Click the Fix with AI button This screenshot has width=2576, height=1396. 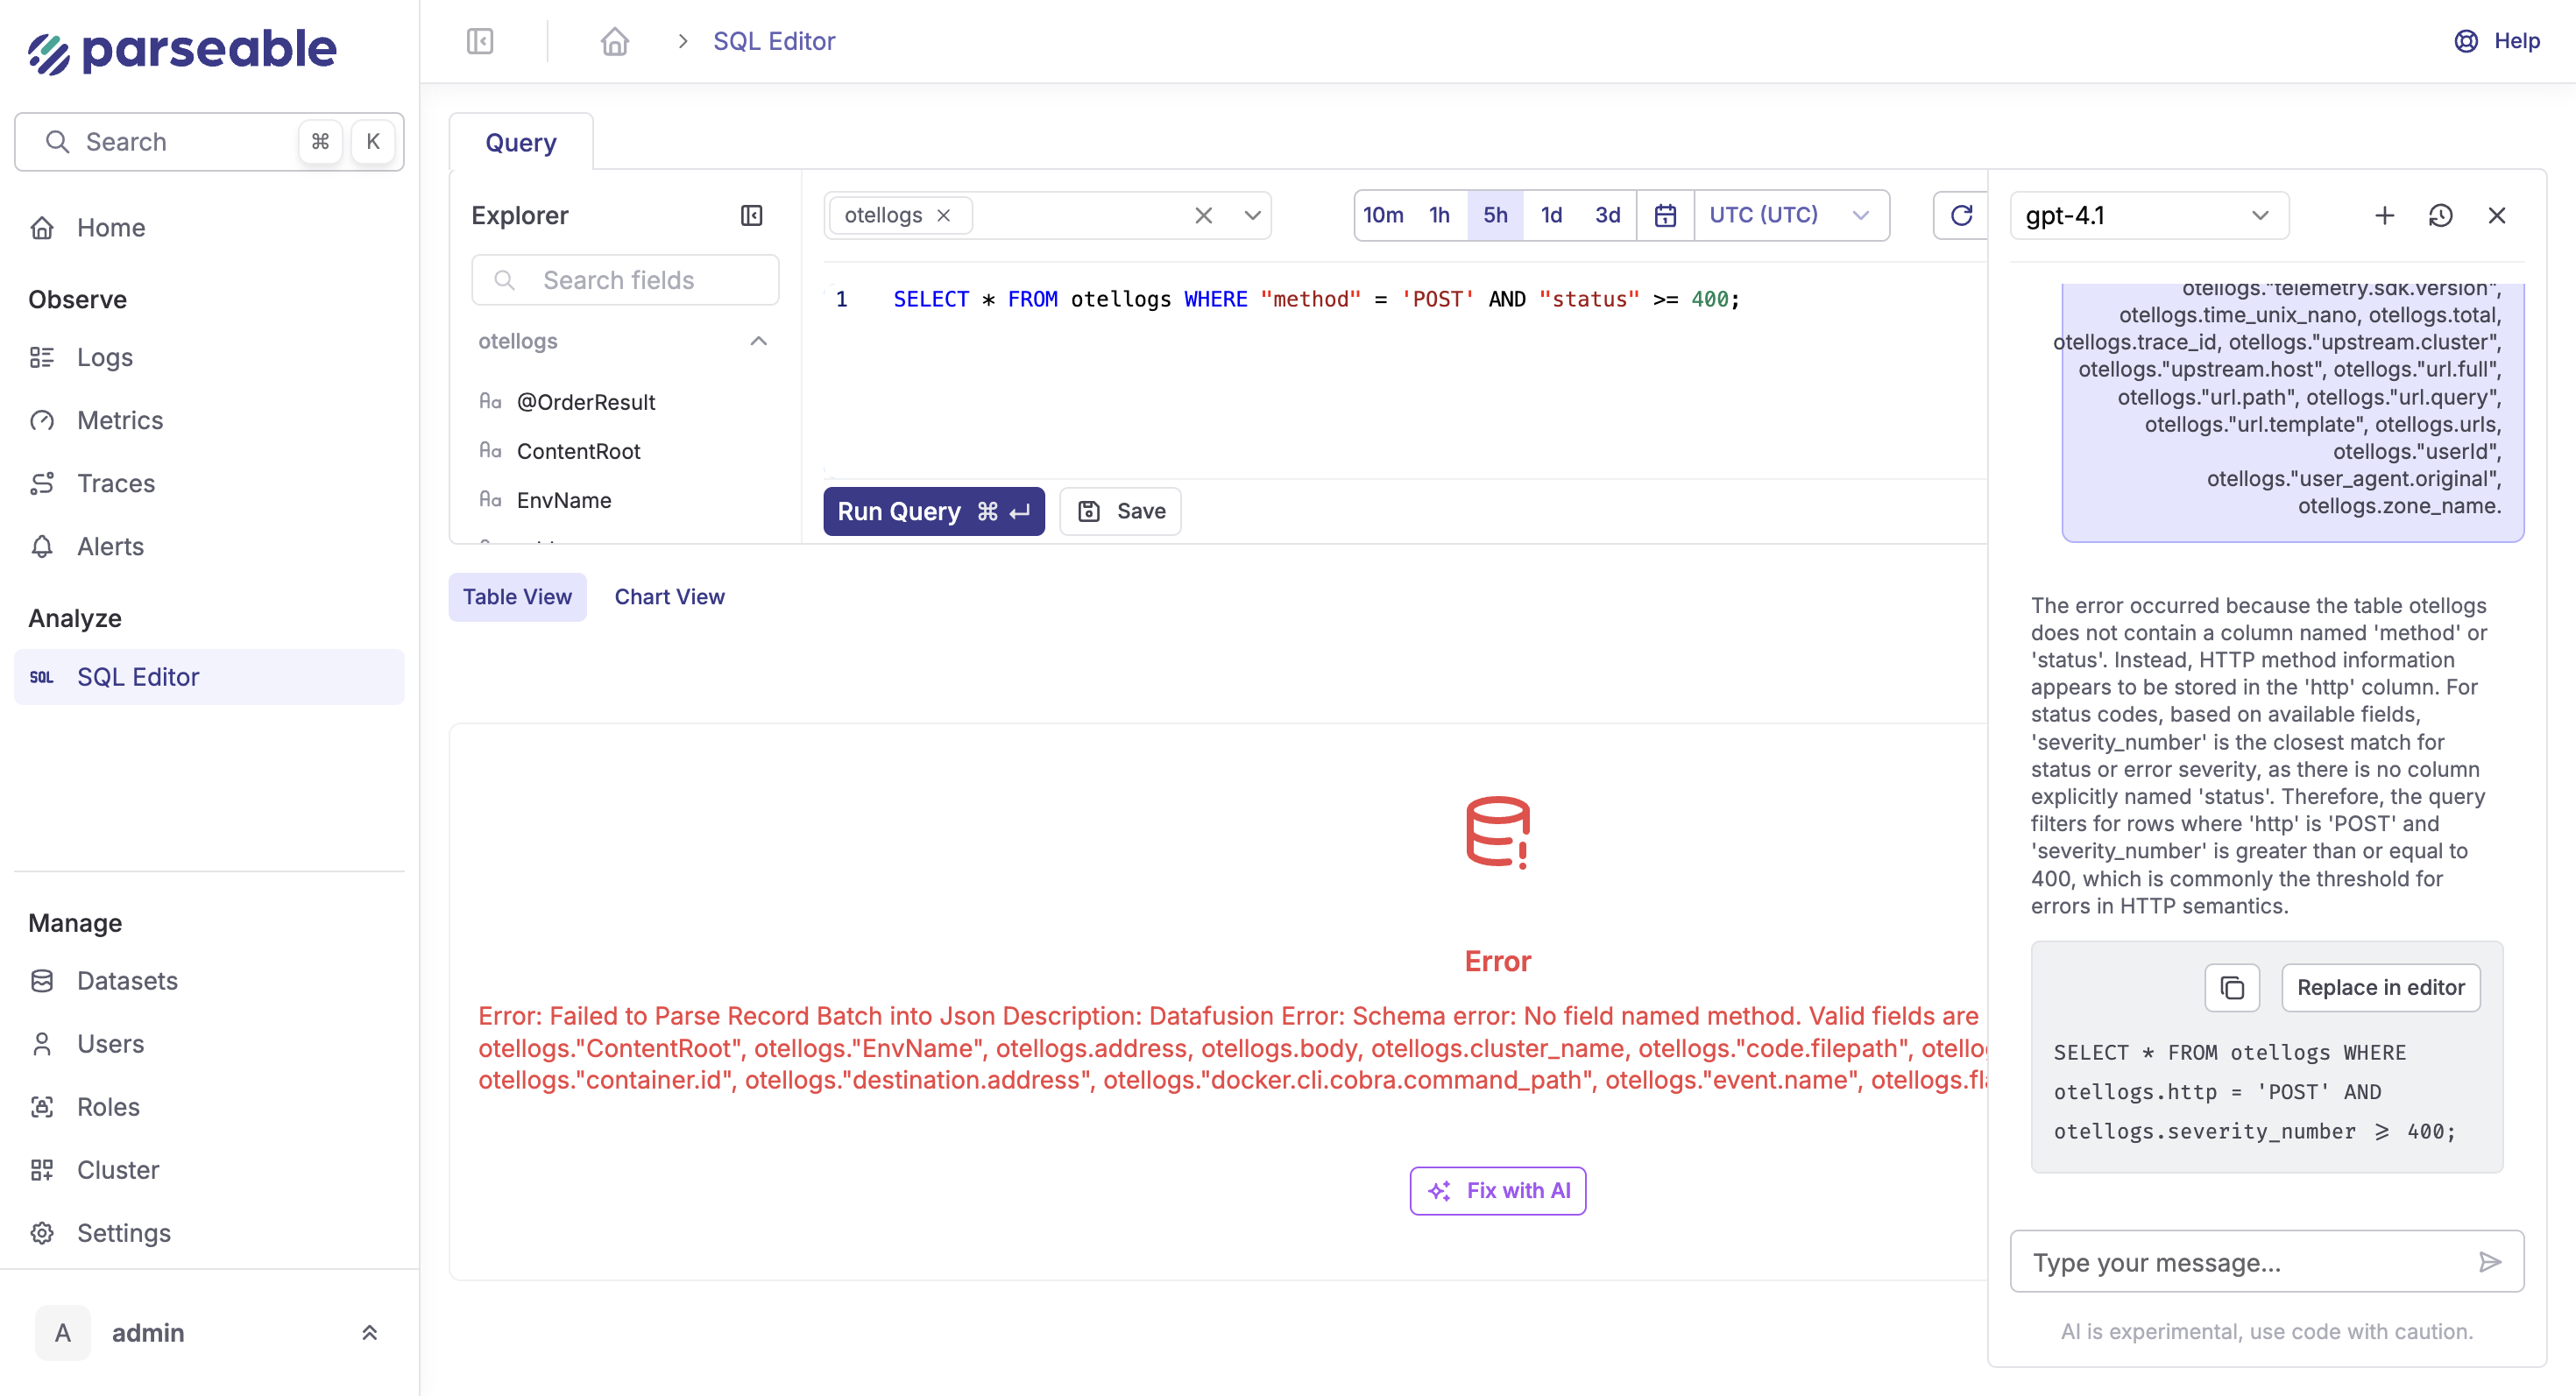(x=1497, y=1190)
